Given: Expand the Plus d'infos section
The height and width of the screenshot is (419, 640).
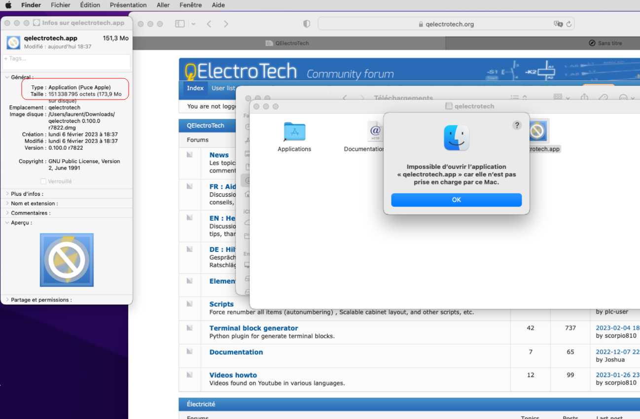Looking at the screenshot, I should (x=7, y=194).
